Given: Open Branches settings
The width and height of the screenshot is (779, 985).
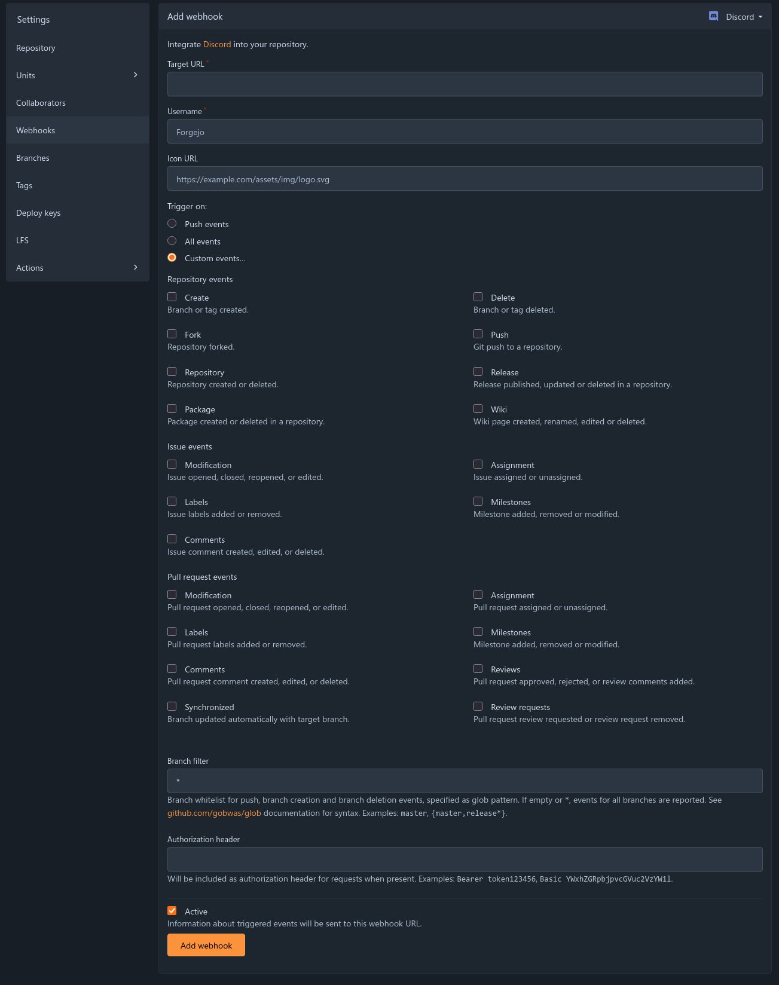Looking at the screenshot, I should pos(78,158).
